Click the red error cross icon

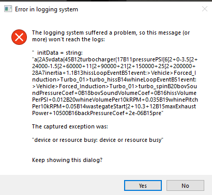tap(19, 37)
